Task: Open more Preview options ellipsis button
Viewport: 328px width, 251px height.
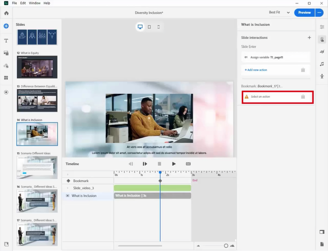Action: (319, 13)
